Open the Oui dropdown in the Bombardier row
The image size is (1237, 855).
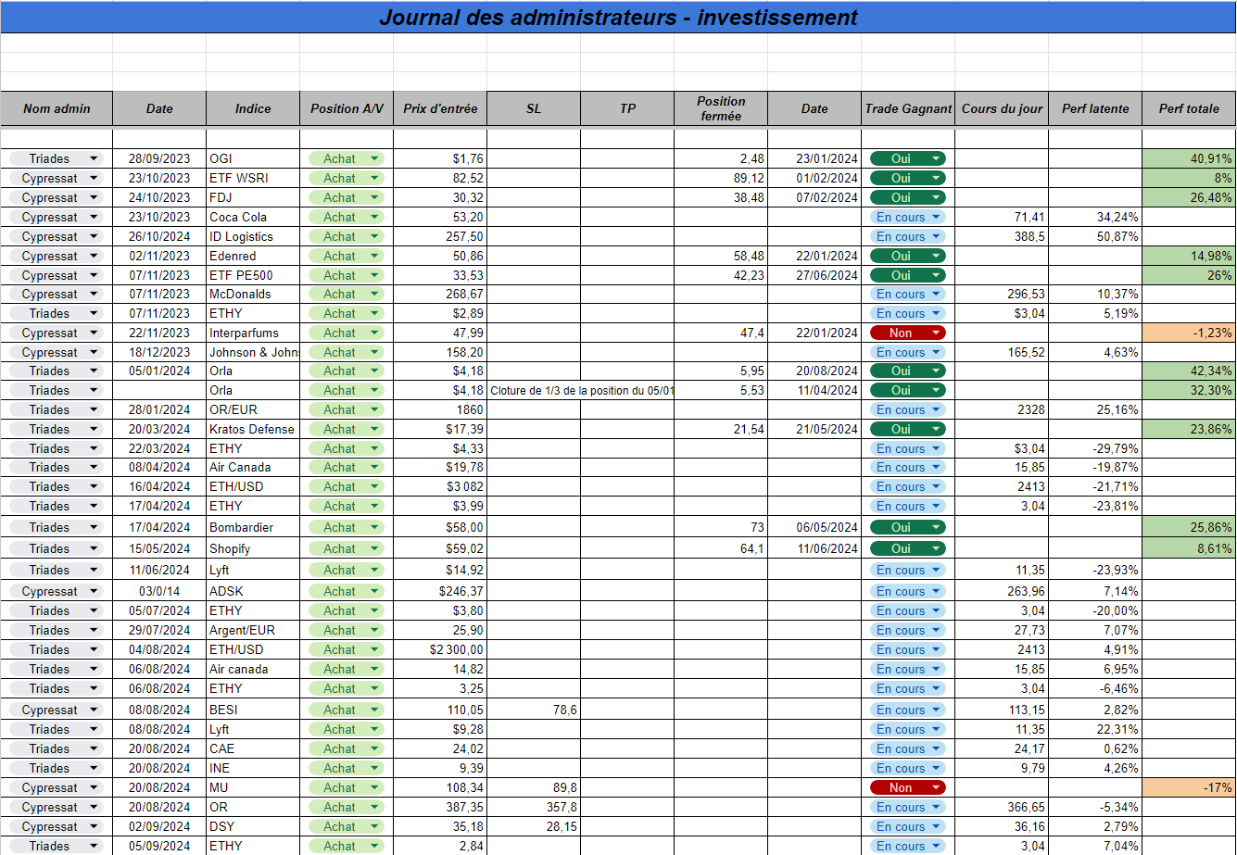907,527
